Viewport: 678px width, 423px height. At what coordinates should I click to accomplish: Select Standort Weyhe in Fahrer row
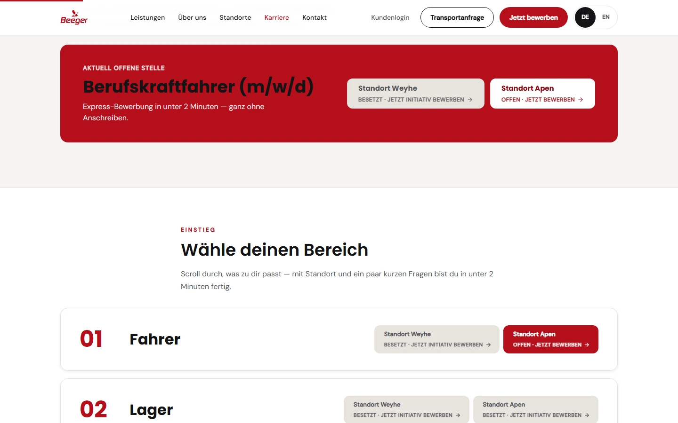click(437, 339)
